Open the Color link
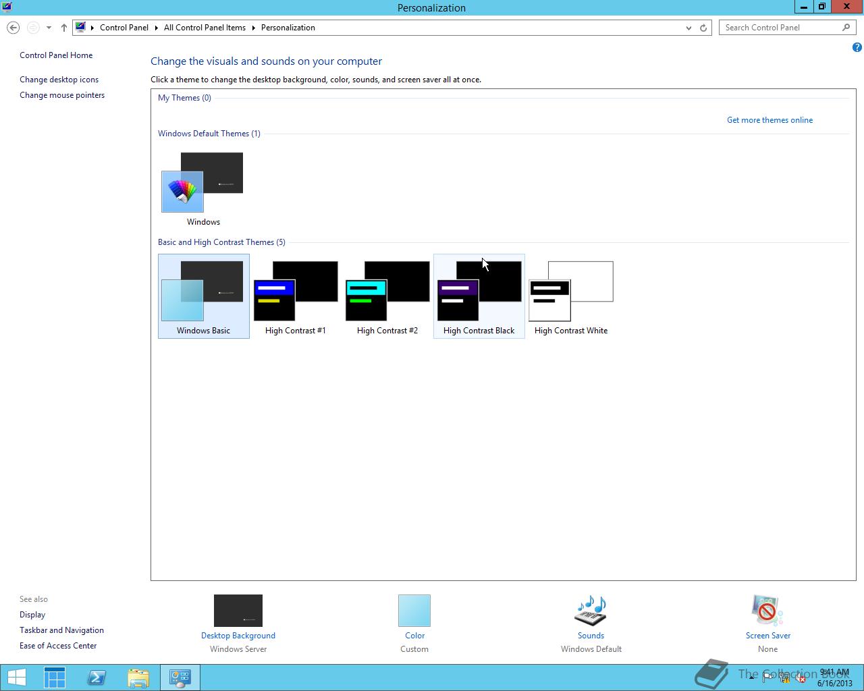The image size is (864, 691). point(415,636)
